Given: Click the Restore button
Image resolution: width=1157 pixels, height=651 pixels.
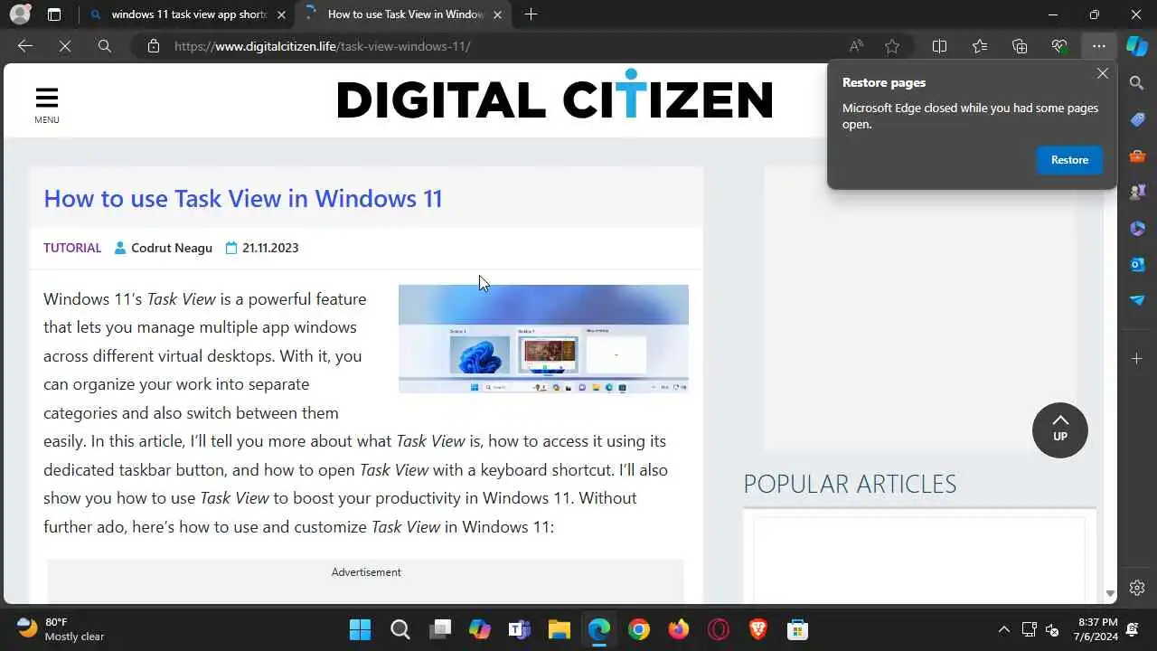Looking at the screenshot, I should tap(1069, 160).
